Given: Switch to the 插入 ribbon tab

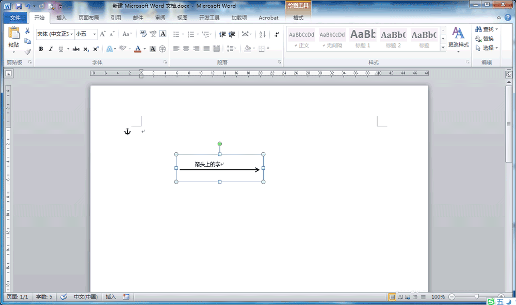Looking at the screenshot, I should (61, 18).
